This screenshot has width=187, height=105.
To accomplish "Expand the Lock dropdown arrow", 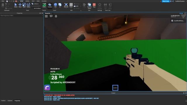I will point(81,6).
